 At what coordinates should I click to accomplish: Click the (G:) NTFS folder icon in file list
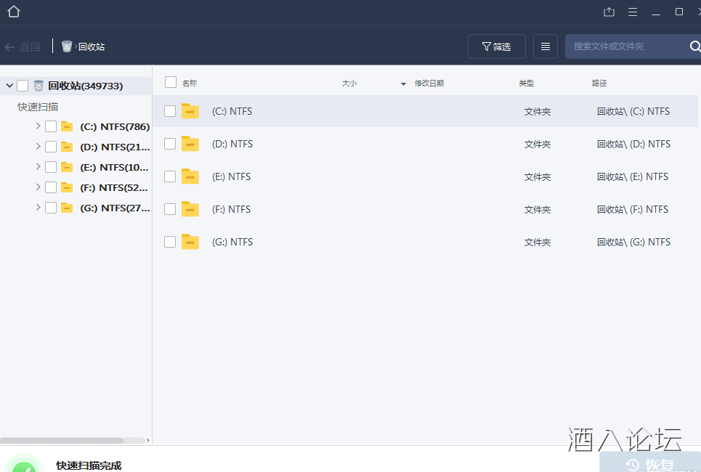pos(190,242)
